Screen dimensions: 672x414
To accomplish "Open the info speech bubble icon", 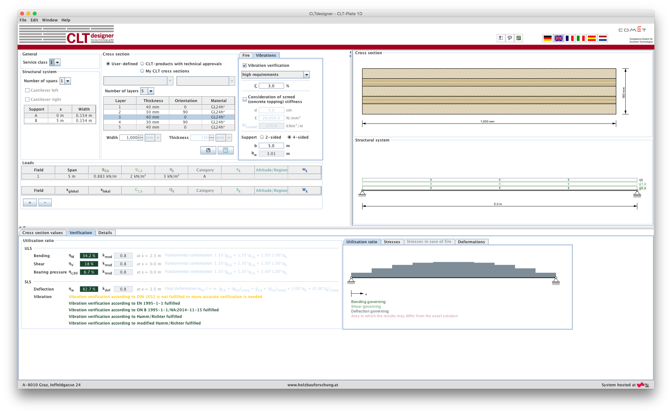I will (x=510, y=38).
